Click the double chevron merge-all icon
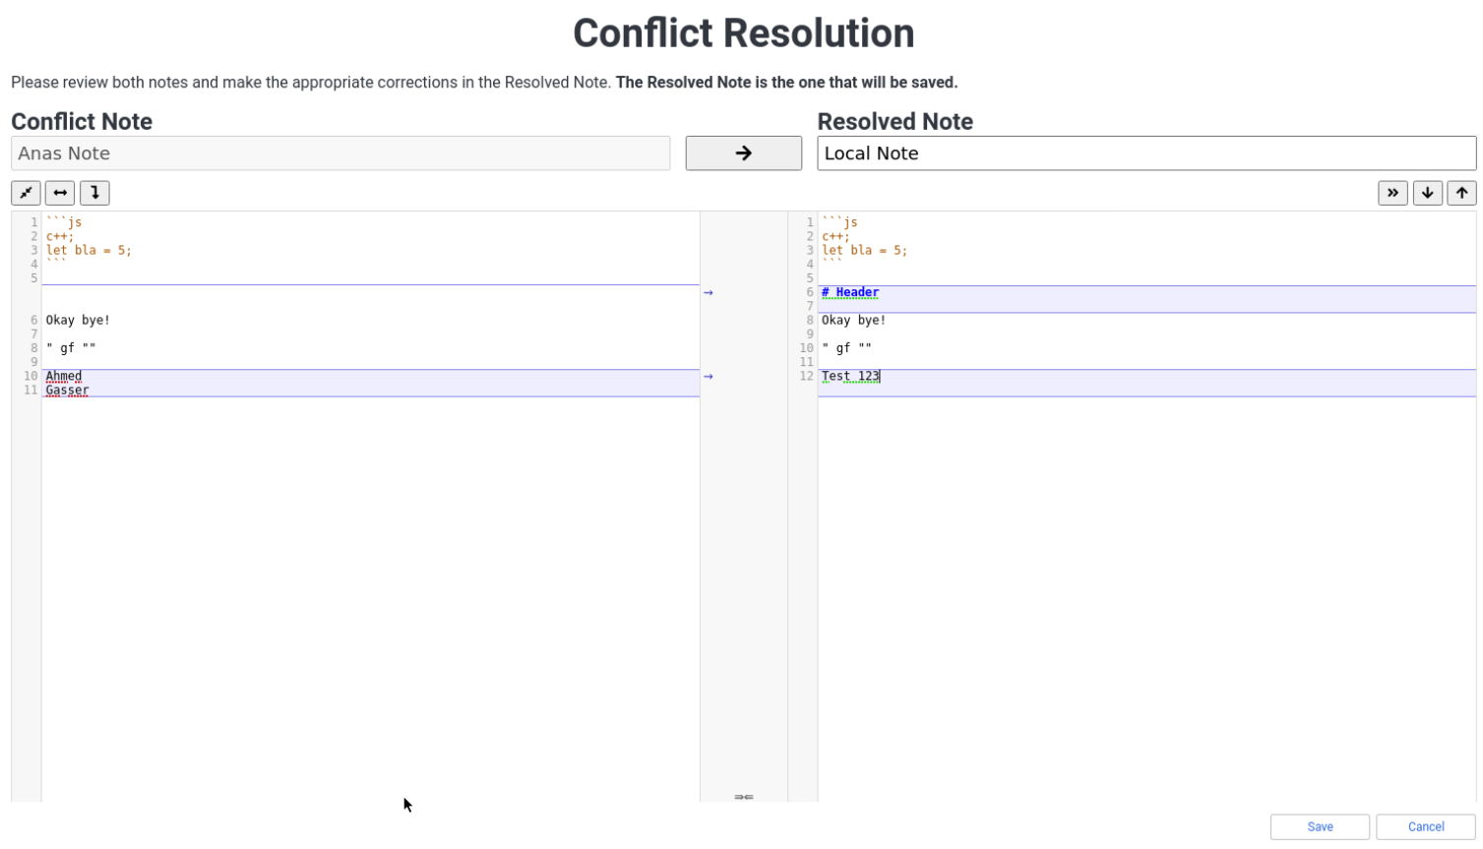 pyautogui.click(x=1392, y=193)
